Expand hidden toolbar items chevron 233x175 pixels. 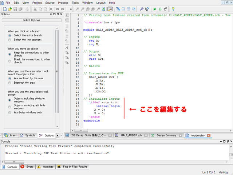[71, 9]
